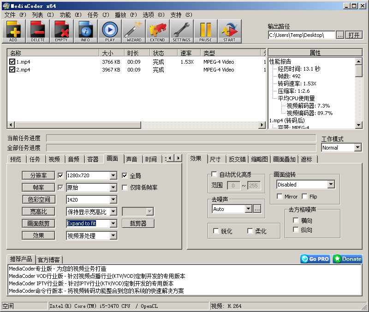Switch to the 官方博客 tab
369x312 pixels.
49,260
